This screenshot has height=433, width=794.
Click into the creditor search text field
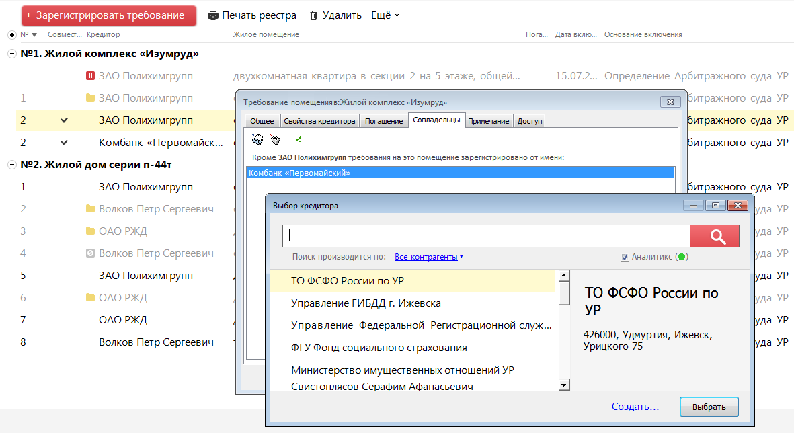485,236
